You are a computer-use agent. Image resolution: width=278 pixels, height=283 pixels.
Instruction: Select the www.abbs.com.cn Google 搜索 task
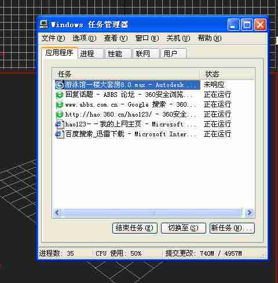click(x=127, y=104)
